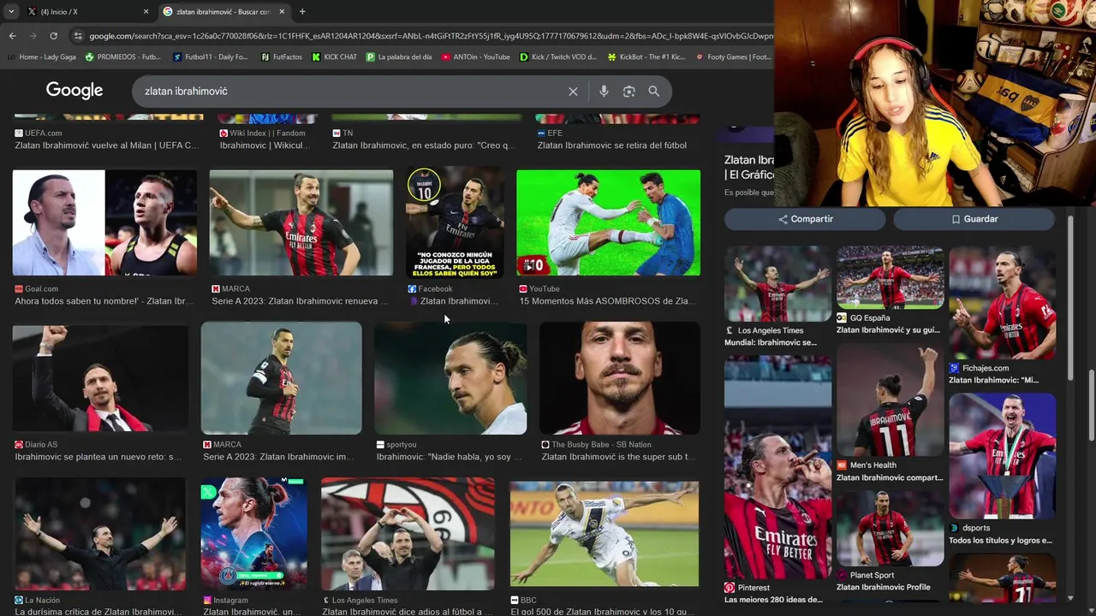Open Fichajes.com related image
Image resolution: width=1096 pixels, height=616 pixels.
pyautogui.click(x=1003, y=303)
